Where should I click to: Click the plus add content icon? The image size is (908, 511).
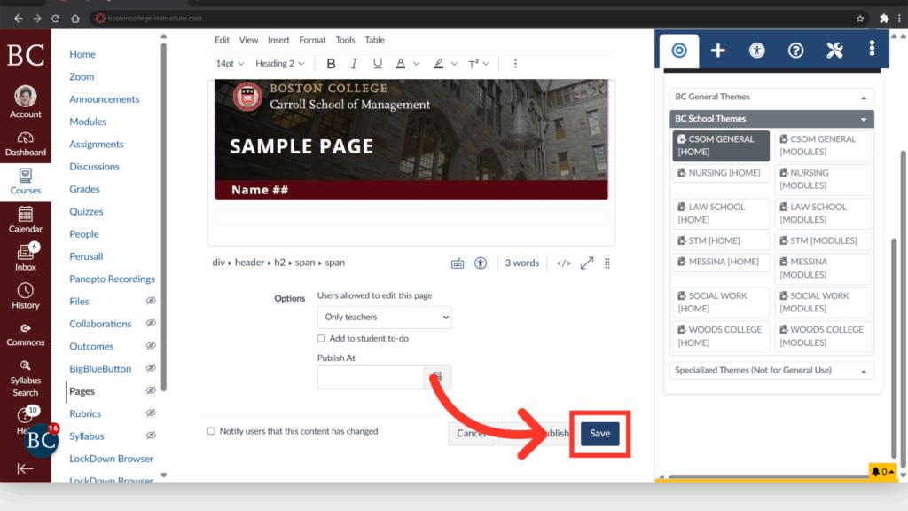[x=718, y=51]
